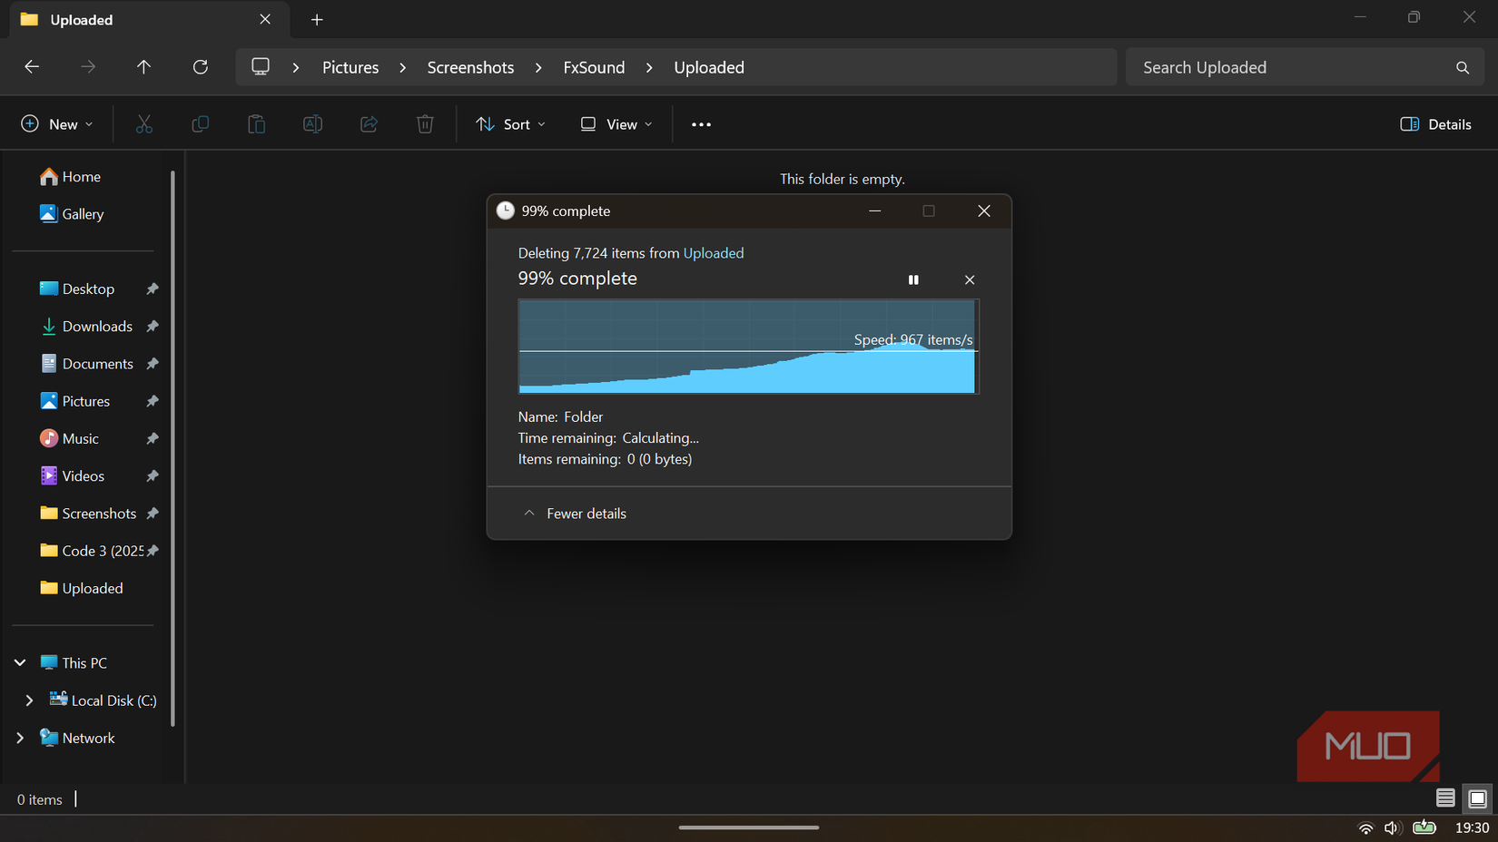Click the PC icon in address bar

pyautogui.click(x=261, y=67)
